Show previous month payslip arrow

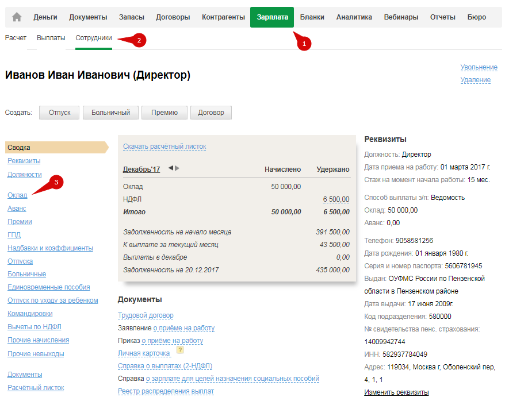coord(171,168)
